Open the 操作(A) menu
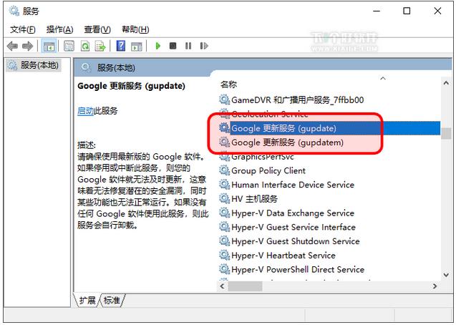Viewport: 456px width, 325px height. [x=59, y=29]
